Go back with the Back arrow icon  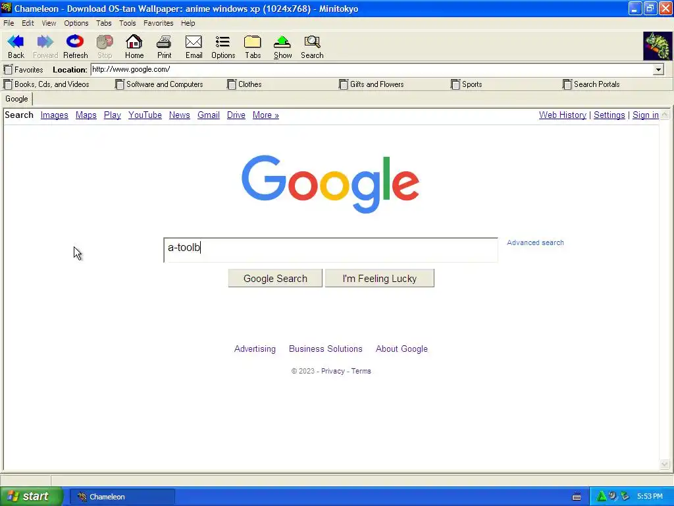pyautogui.click(x=16, y=42)
